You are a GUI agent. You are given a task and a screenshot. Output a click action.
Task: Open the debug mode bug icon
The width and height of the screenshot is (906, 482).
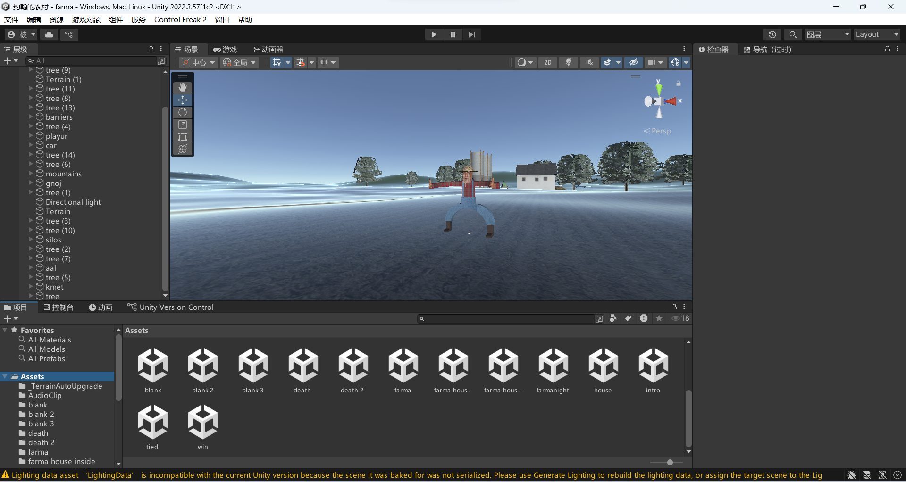(x=852, y=475)
